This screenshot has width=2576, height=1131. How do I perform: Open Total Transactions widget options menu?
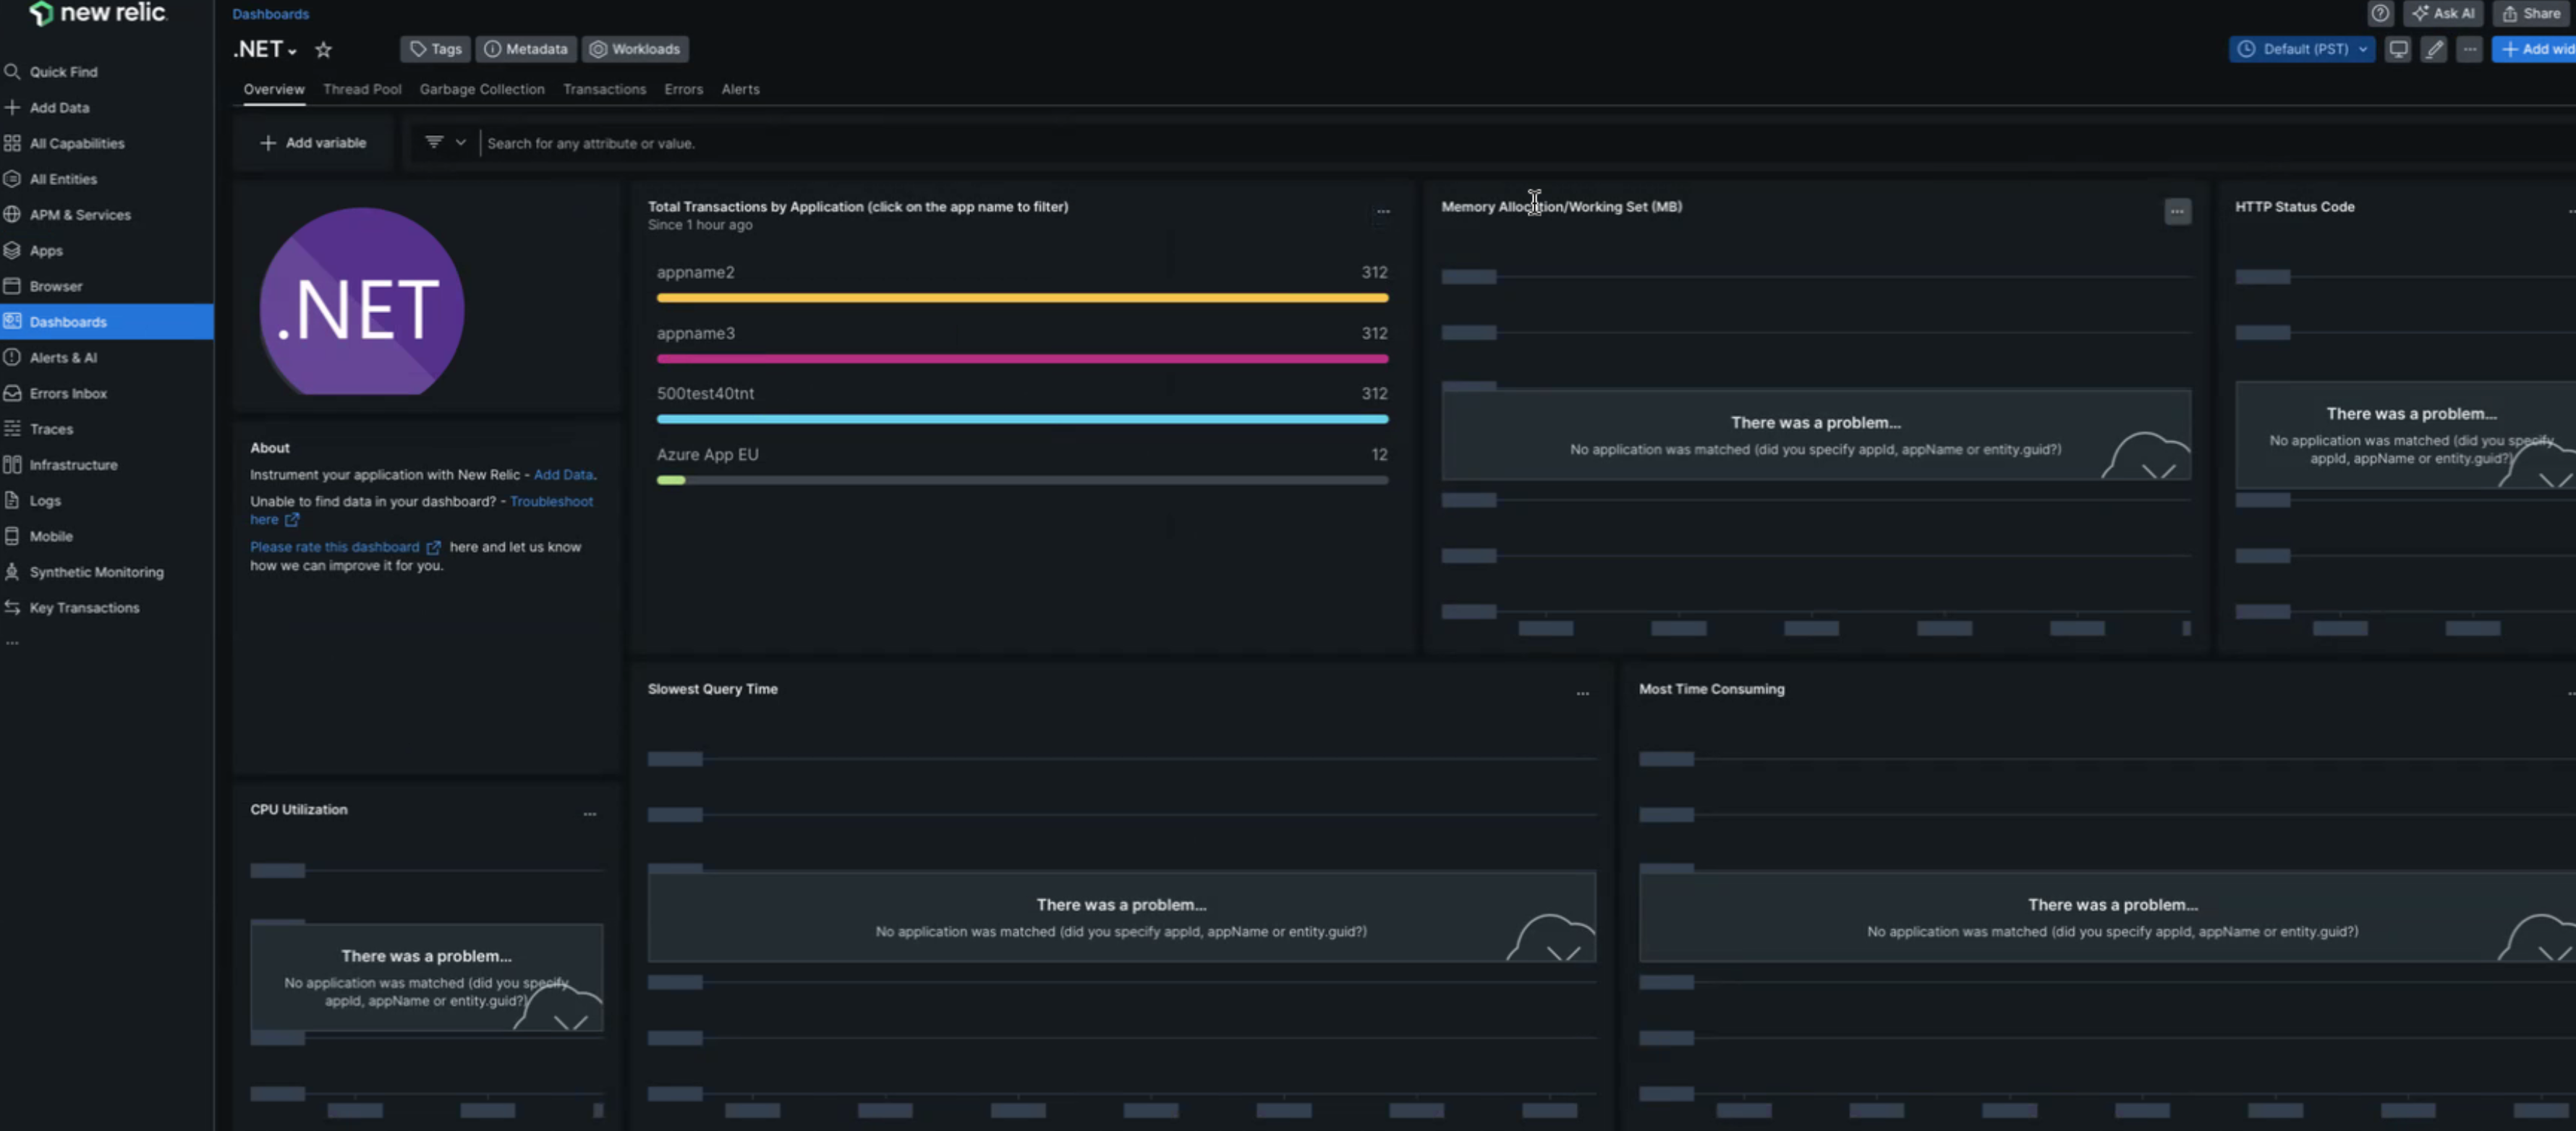coord(1383,211)
